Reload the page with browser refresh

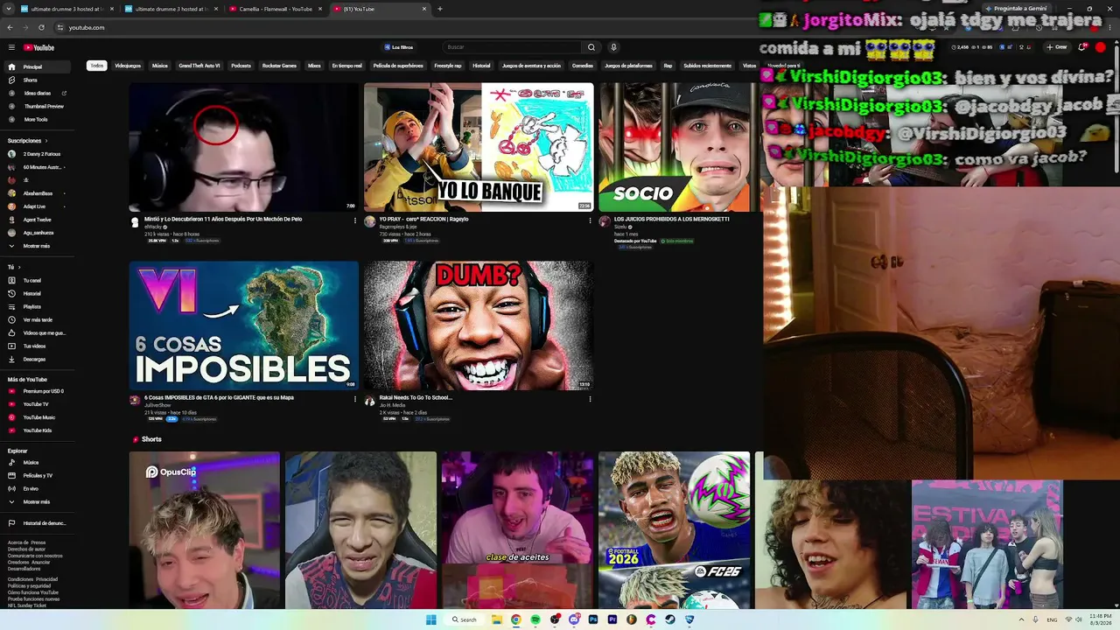point(41,27)
